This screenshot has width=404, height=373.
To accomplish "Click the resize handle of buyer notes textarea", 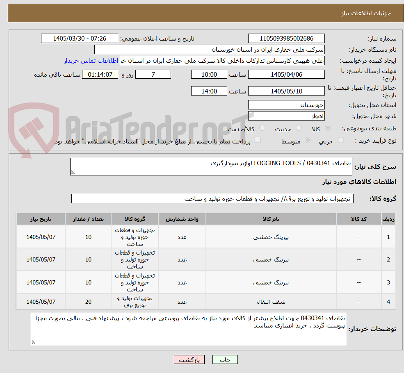I will click(33, 342).
